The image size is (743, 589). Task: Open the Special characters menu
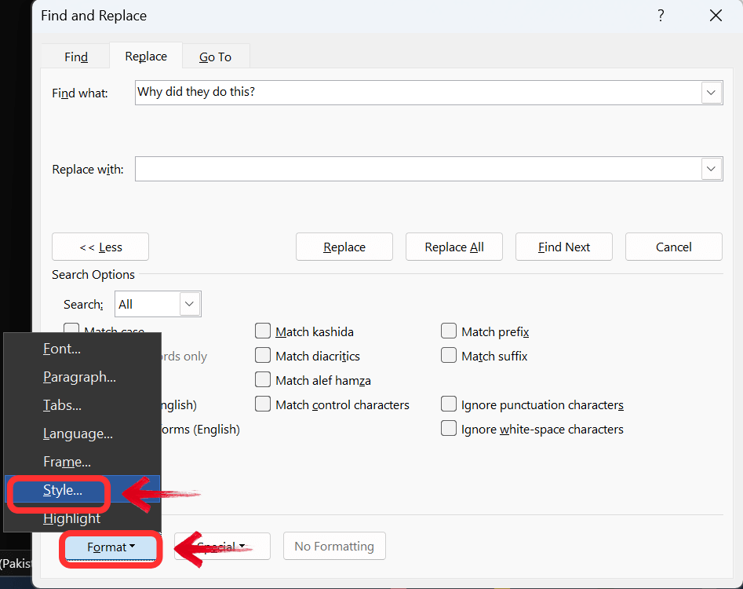pos(222,546)
